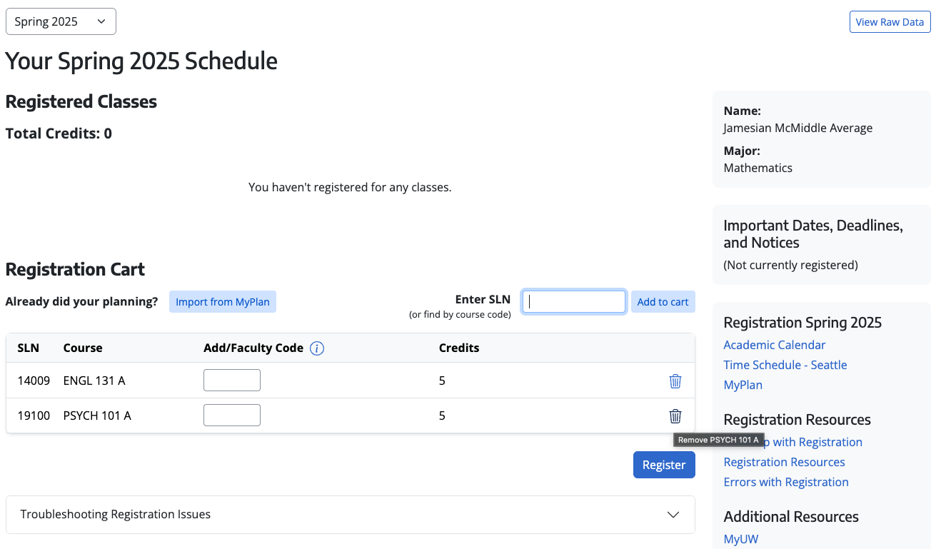Image resolution: width=936 pixels, height=549 pixels.
Task: Click the Register button
Action: (x=663, y=464)
